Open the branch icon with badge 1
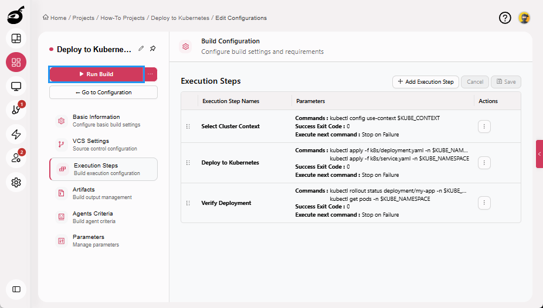543x308 pixels. (16, 110)
